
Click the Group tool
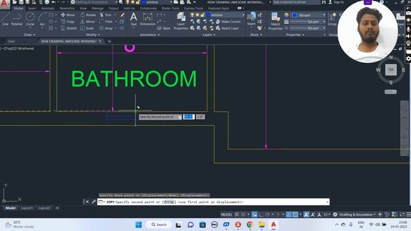(333, 19)
